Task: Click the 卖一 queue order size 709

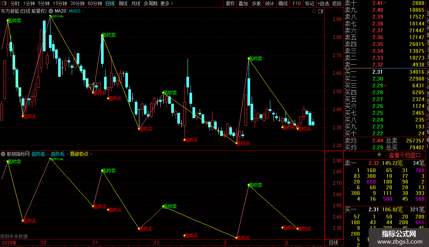Action: point(420,170)
